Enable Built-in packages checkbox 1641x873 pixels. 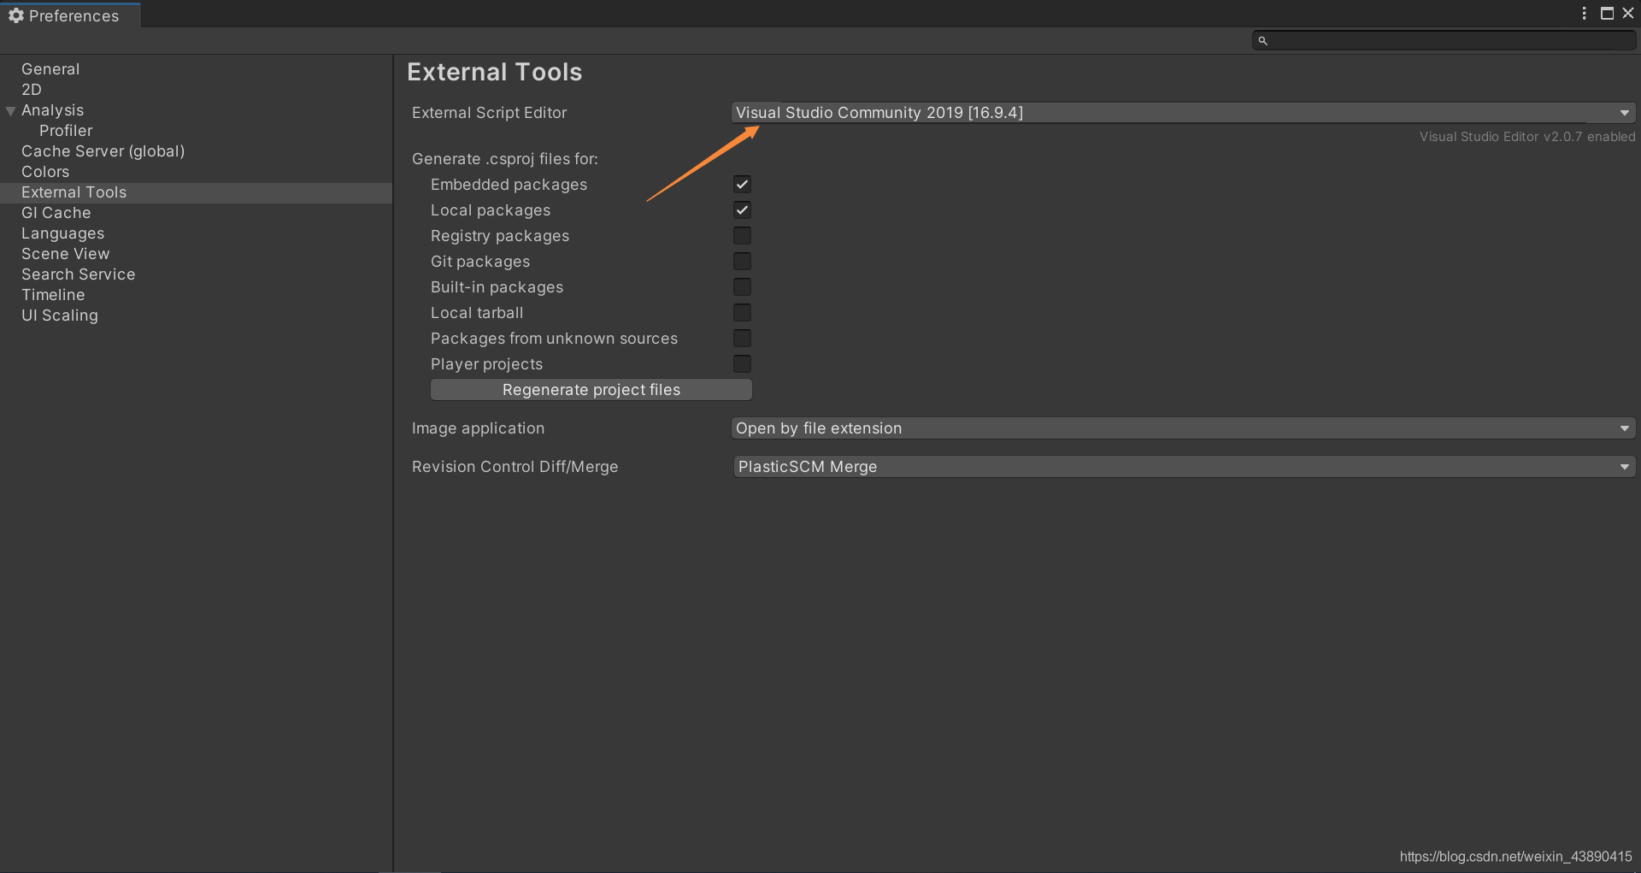pos(742,286)
